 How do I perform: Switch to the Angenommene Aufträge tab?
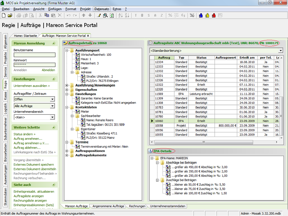tap(108, 206)
